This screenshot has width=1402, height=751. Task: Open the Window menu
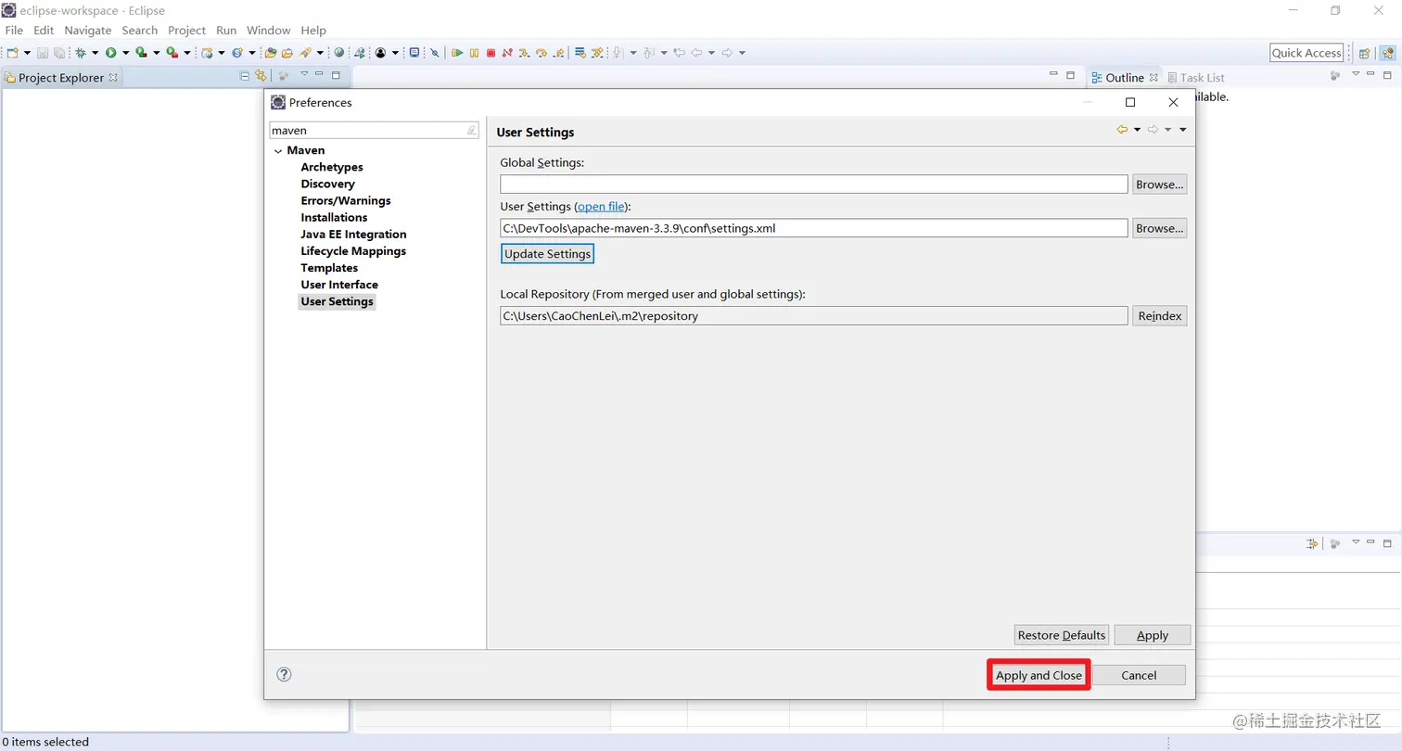tap(268, 30)
